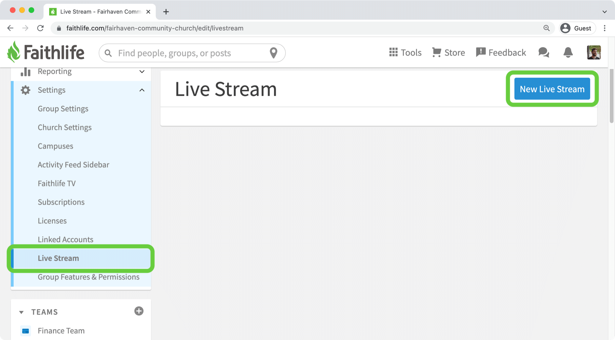Screen dimensions: 615x340
Task: Collapse the Teams list triangle
Action: (22, 312)
